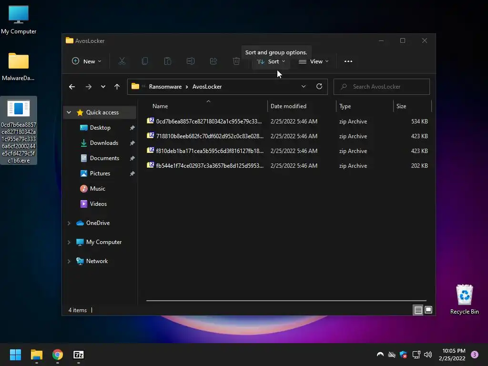488x366 pixels.
Task: Sort by the Name column header
Action: 207,106
